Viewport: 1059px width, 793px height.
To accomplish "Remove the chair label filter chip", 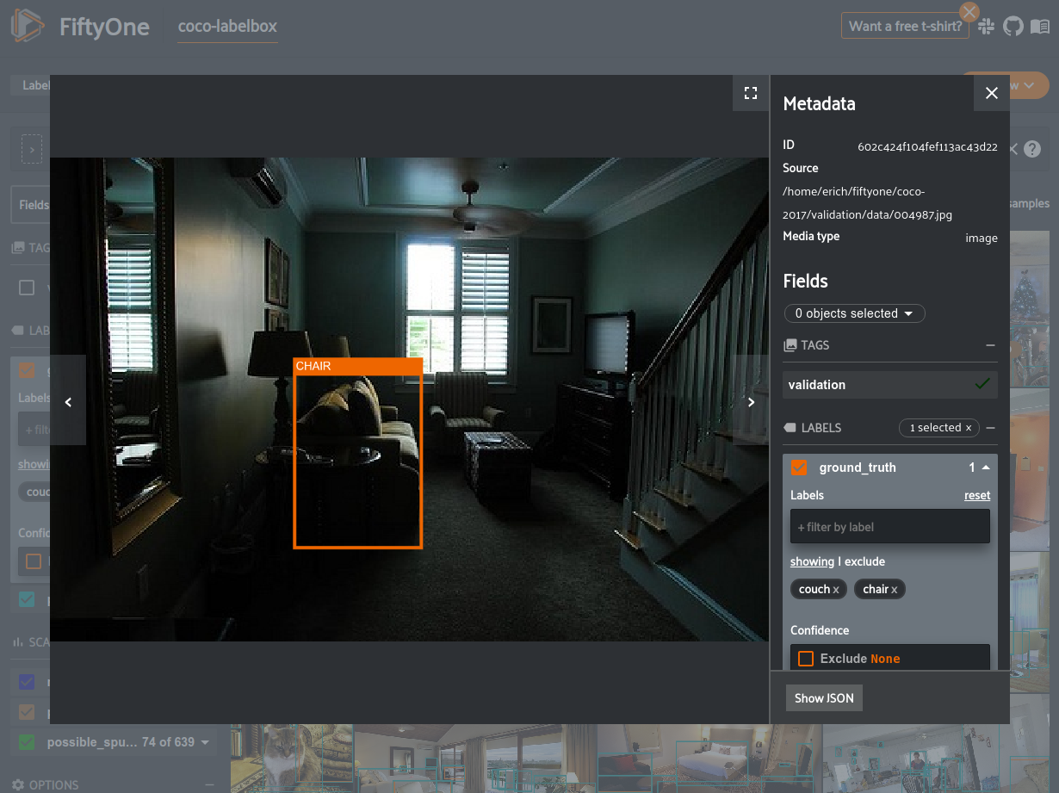I will pos(894,590).
